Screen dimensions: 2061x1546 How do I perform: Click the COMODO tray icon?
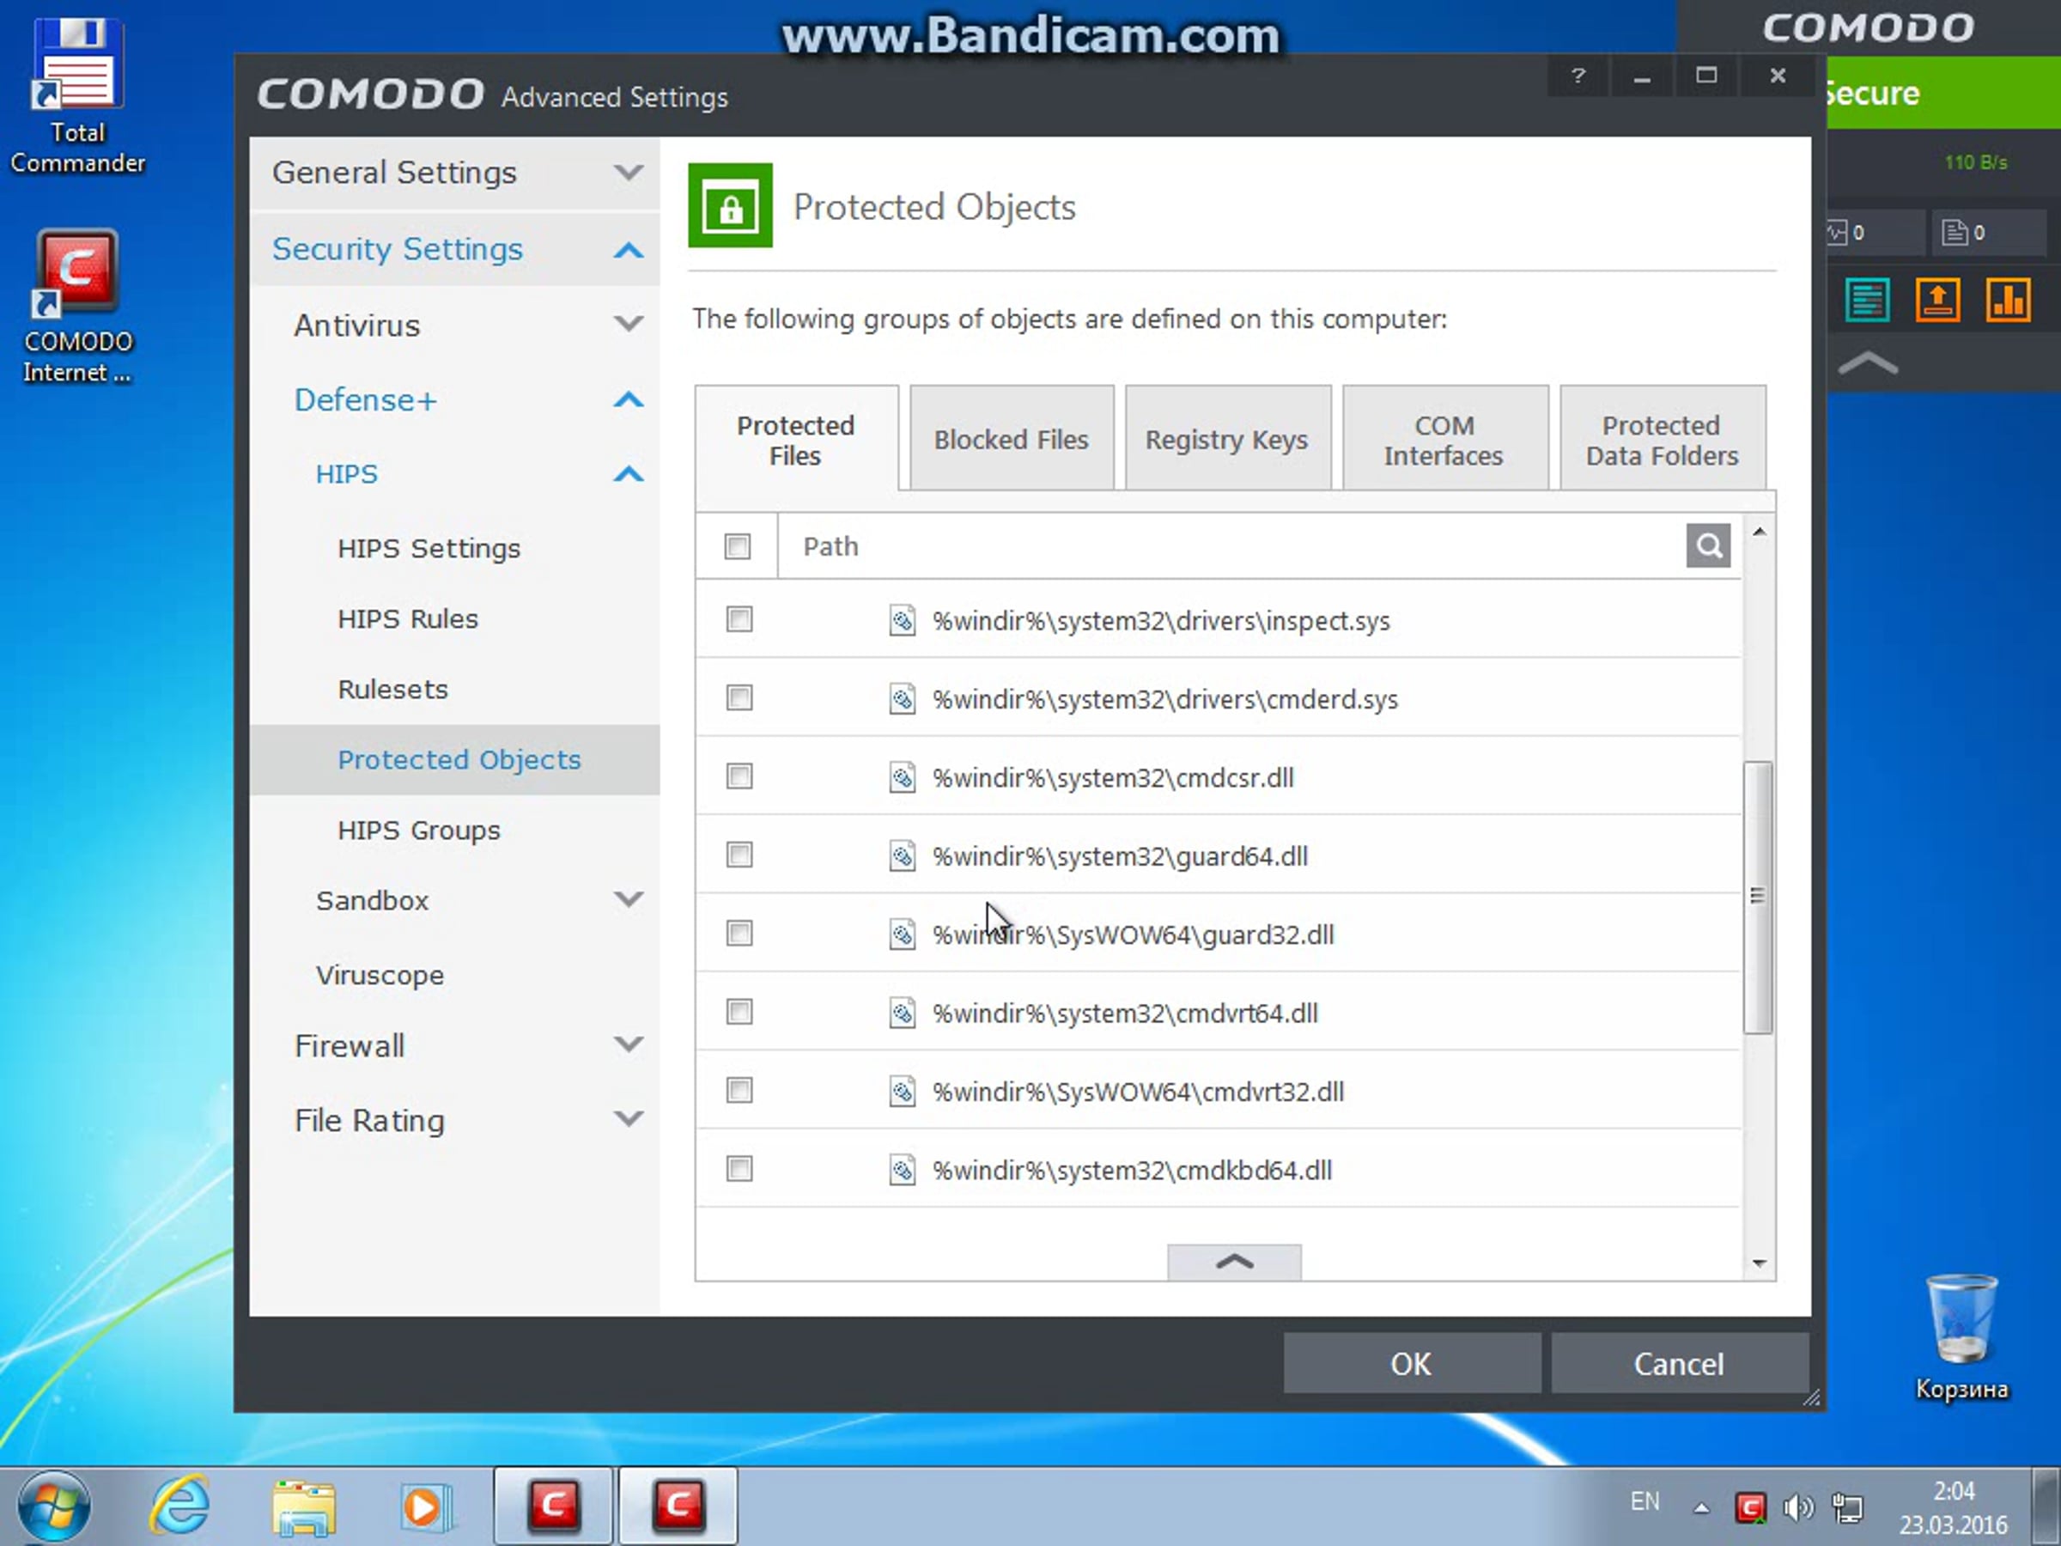click(x=1750, y=1506)
